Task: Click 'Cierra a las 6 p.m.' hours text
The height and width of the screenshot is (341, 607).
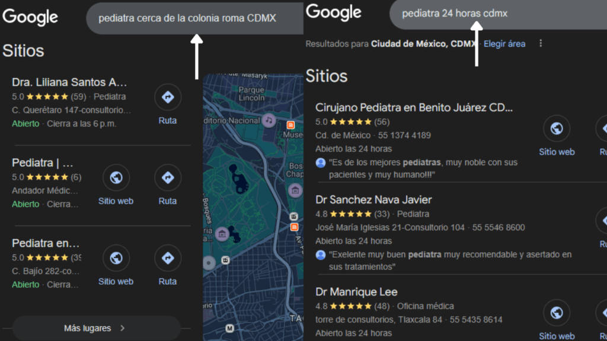Action: 82,124
